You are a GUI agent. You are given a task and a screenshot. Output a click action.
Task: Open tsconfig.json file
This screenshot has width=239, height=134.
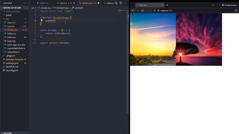[12, 70]
